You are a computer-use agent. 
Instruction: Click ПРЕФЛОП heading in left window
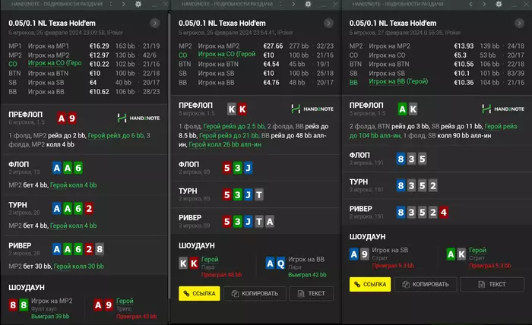pos(25,115)
